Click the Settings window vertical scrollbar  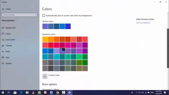[x=168, y=48]
